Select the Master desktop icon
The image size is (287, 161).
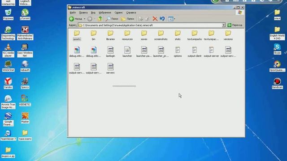25,118
